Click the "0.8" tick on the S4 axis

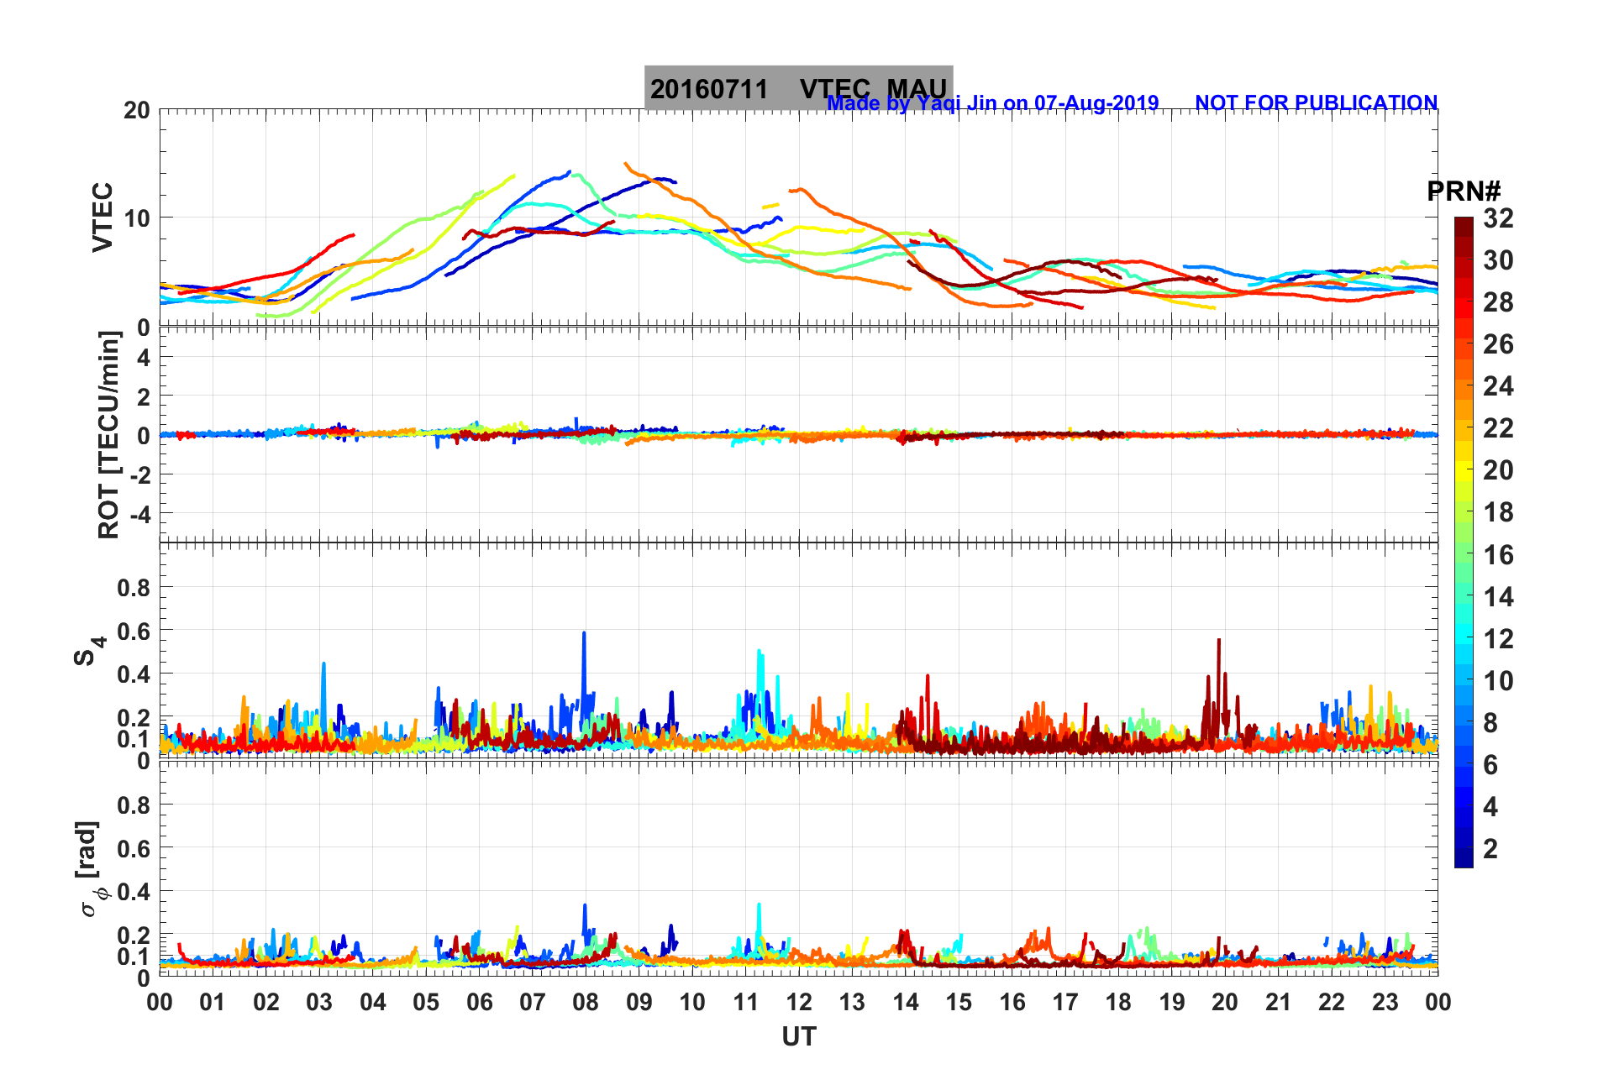pos(134,588)
